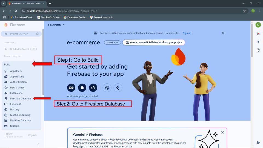Image resolution: width=263 pixels, height=148 pixels.
Task: Open the Chrome profile avatar
Action: pyautogui.click(x=253, y=11)
